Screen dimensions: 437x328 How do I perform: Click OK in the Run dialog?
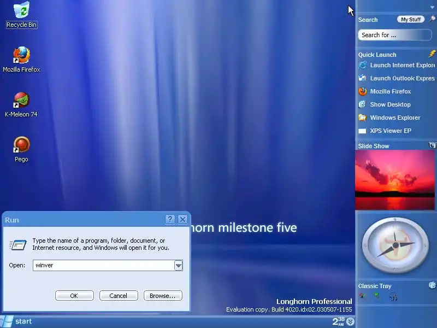point(74,296)
